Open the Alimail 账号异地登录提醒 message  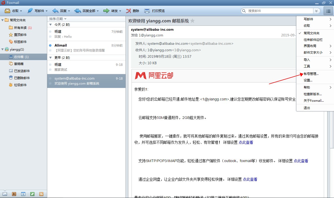86,48
